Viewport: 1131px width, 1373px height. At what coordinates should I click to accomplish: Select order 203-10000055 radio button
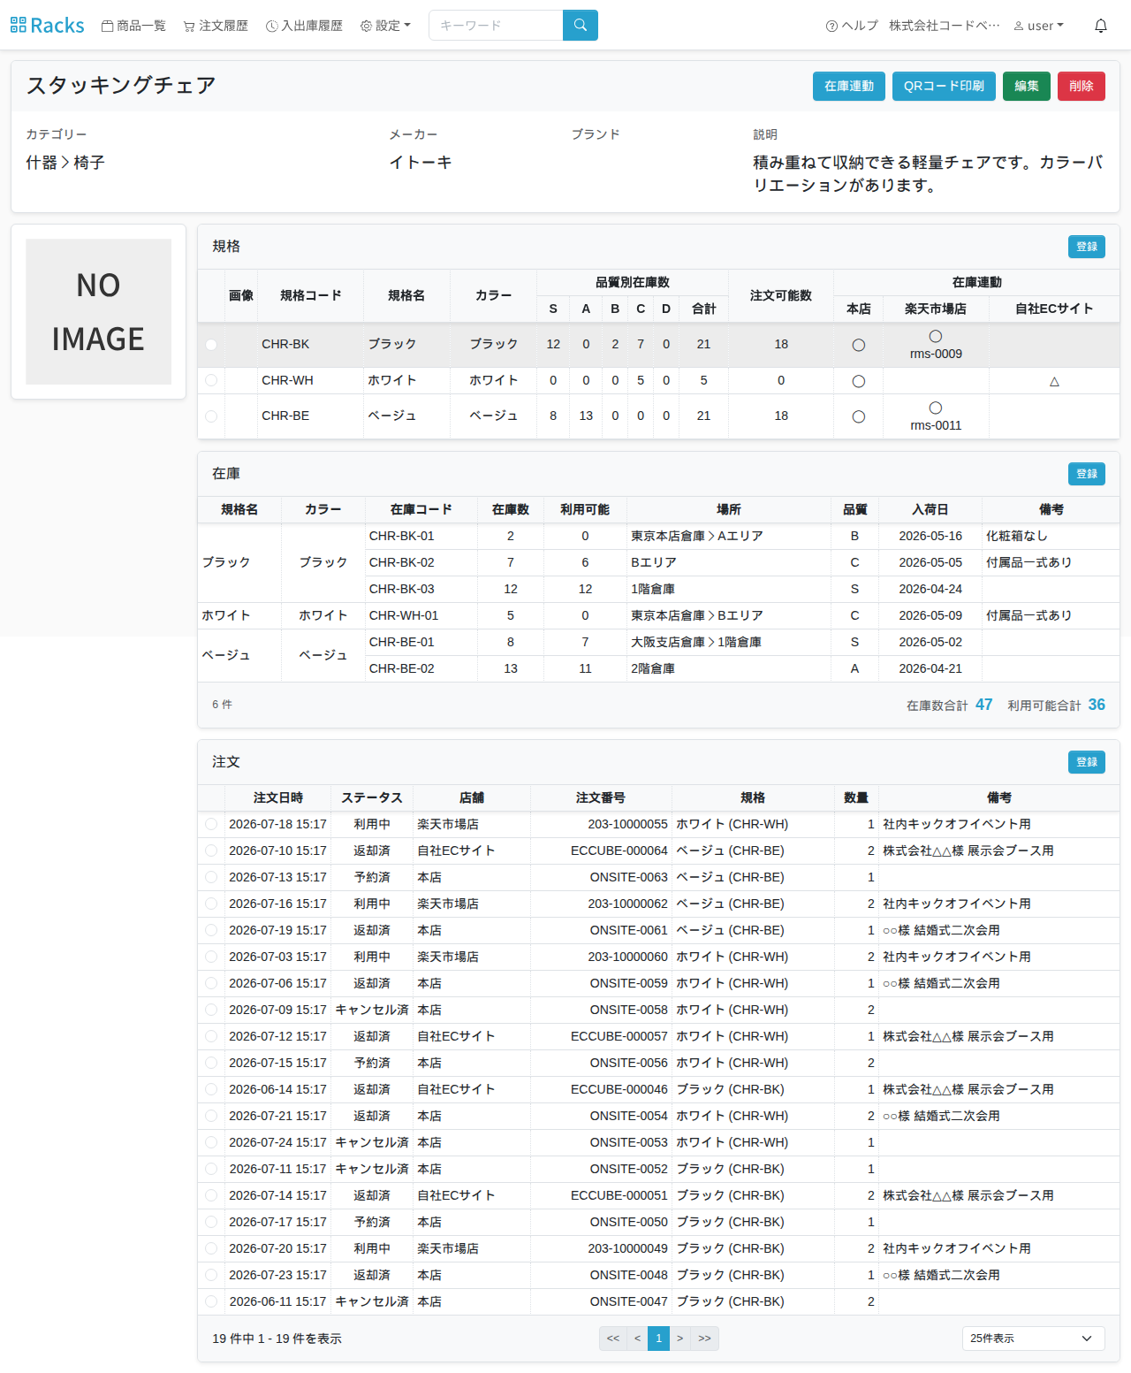tap(211, 824)
